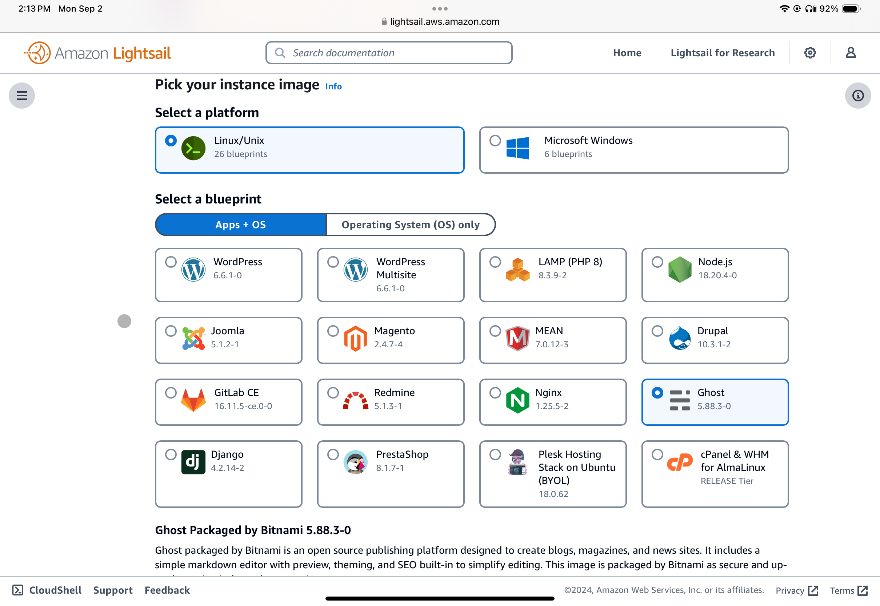This screenshot has height=606, width=880.
Task: Click the Microsoft Windows logo icon
Action: (x=517, y=148)
